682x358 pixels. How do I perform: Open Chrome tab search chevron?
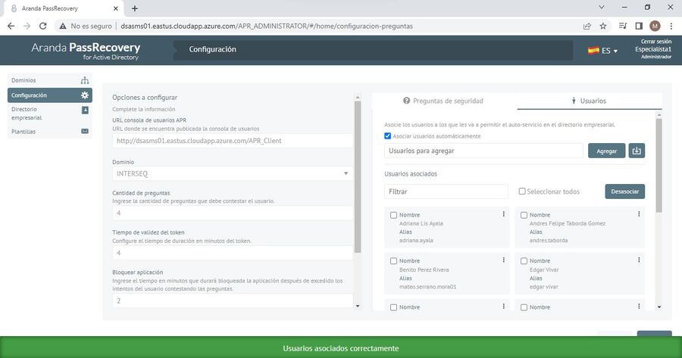[x=602, y=7]
